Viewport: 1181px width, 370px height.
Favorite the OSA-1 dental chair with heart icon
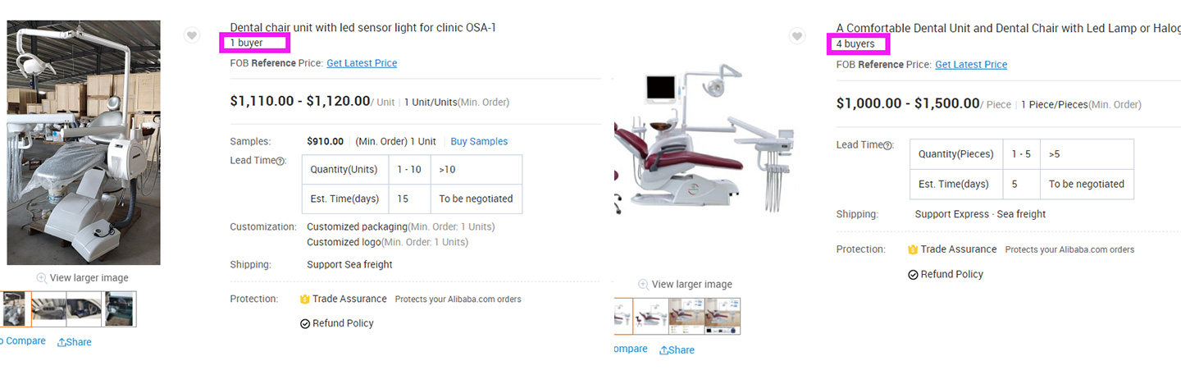click(191, 35)
